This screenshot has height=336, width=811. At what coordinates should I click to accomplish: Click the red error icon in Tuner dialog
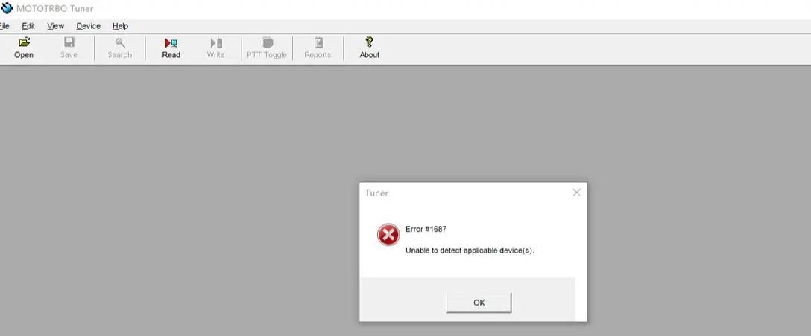388,236
